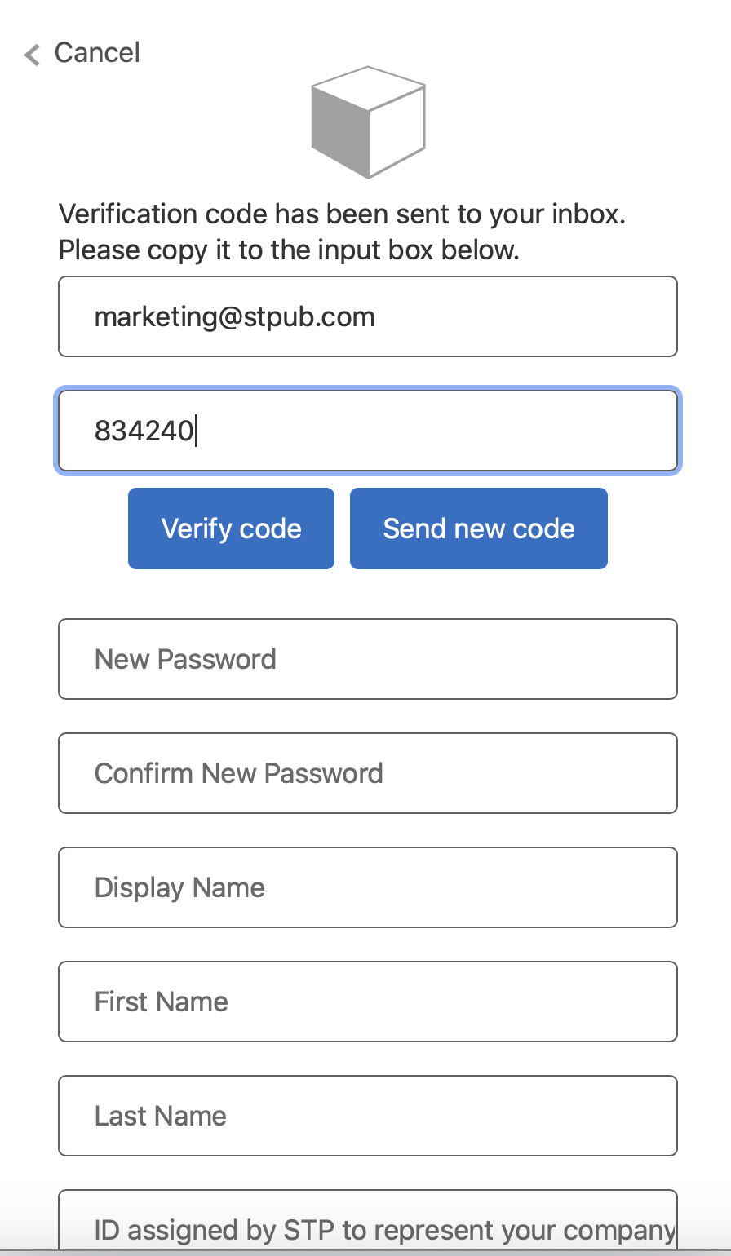
Task: Click the 'Display Name' placeholder label
Action: 179,887
